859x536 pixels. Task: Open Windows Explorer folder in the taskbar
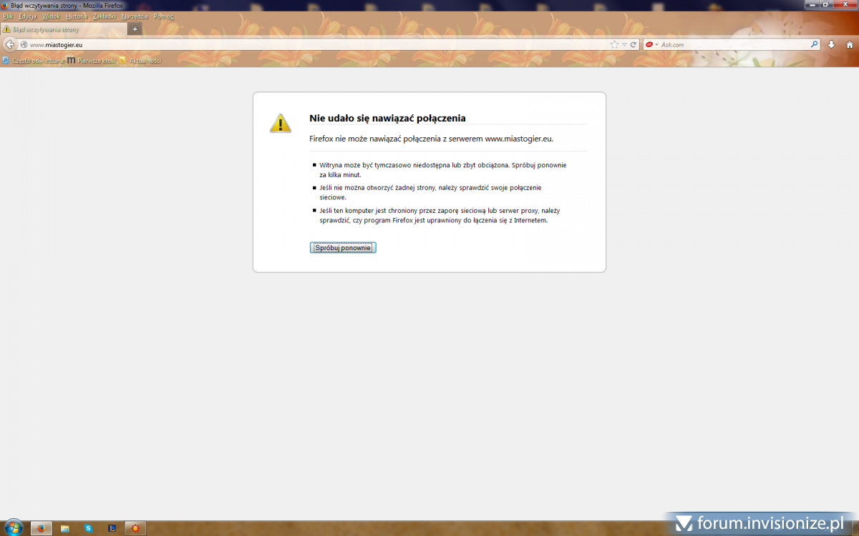click(x=64, y=528)
